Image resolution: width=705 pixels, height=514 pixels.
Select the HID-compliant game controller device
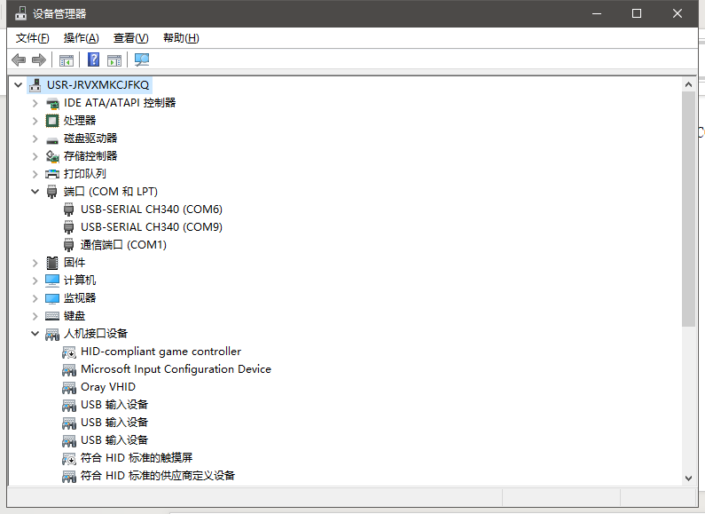point(161,352)
